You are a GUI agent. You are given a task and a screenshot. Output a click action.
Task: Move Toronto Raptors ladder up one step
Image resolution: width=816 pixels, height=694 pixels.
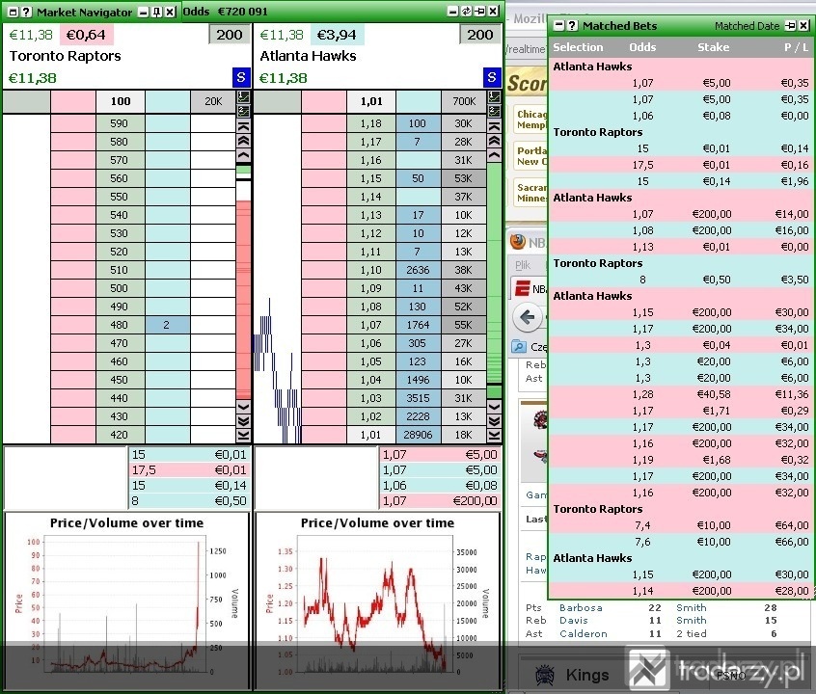(x=244, y=154)
